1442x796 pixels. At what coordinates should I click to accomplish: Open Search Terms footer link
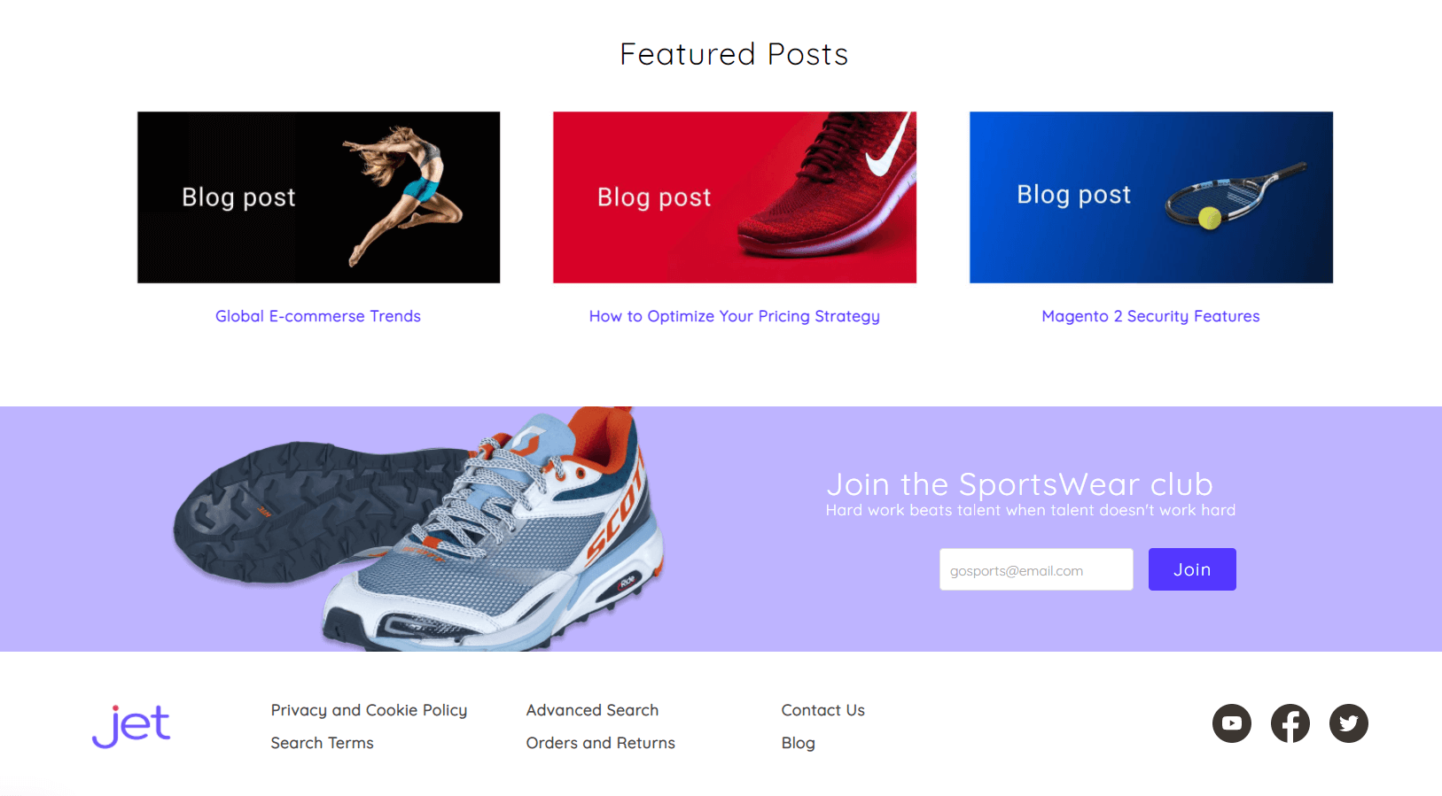pos(322,743)
